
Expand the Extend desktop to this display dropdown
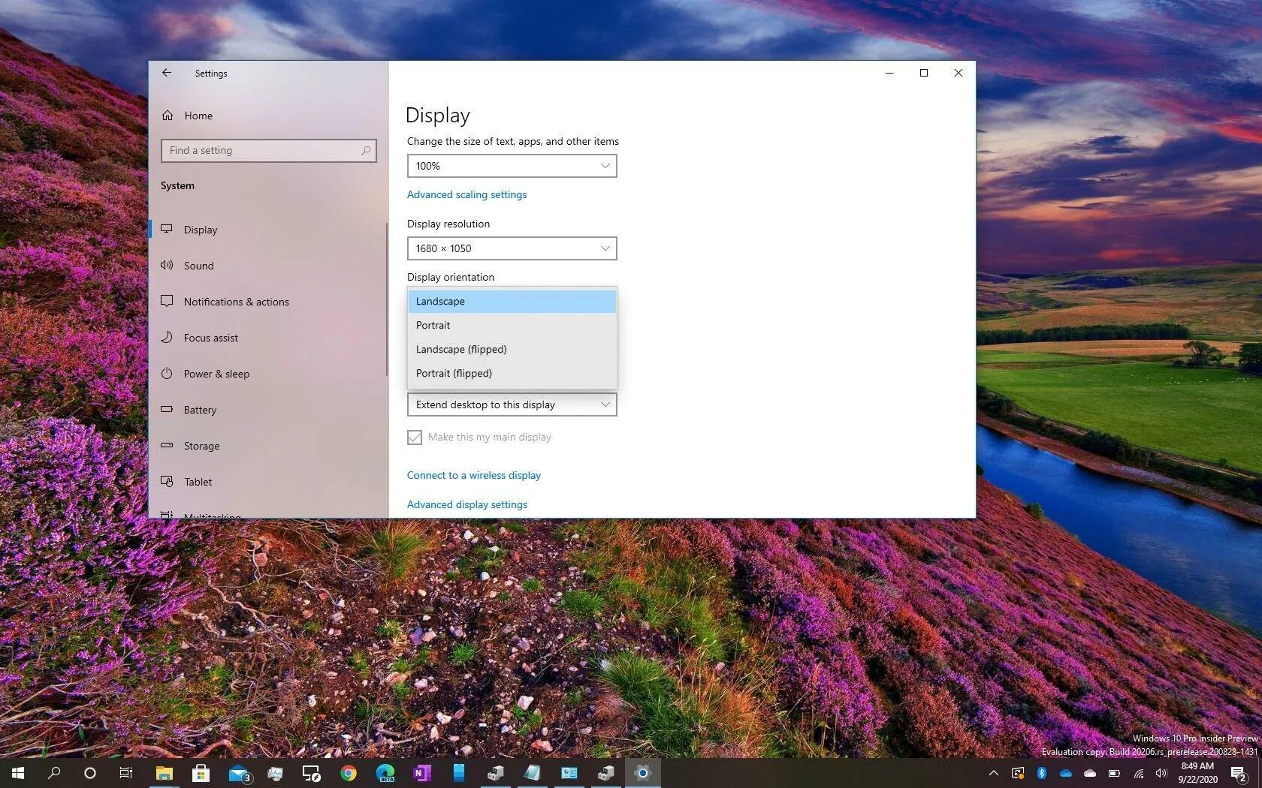pos(512,405)
